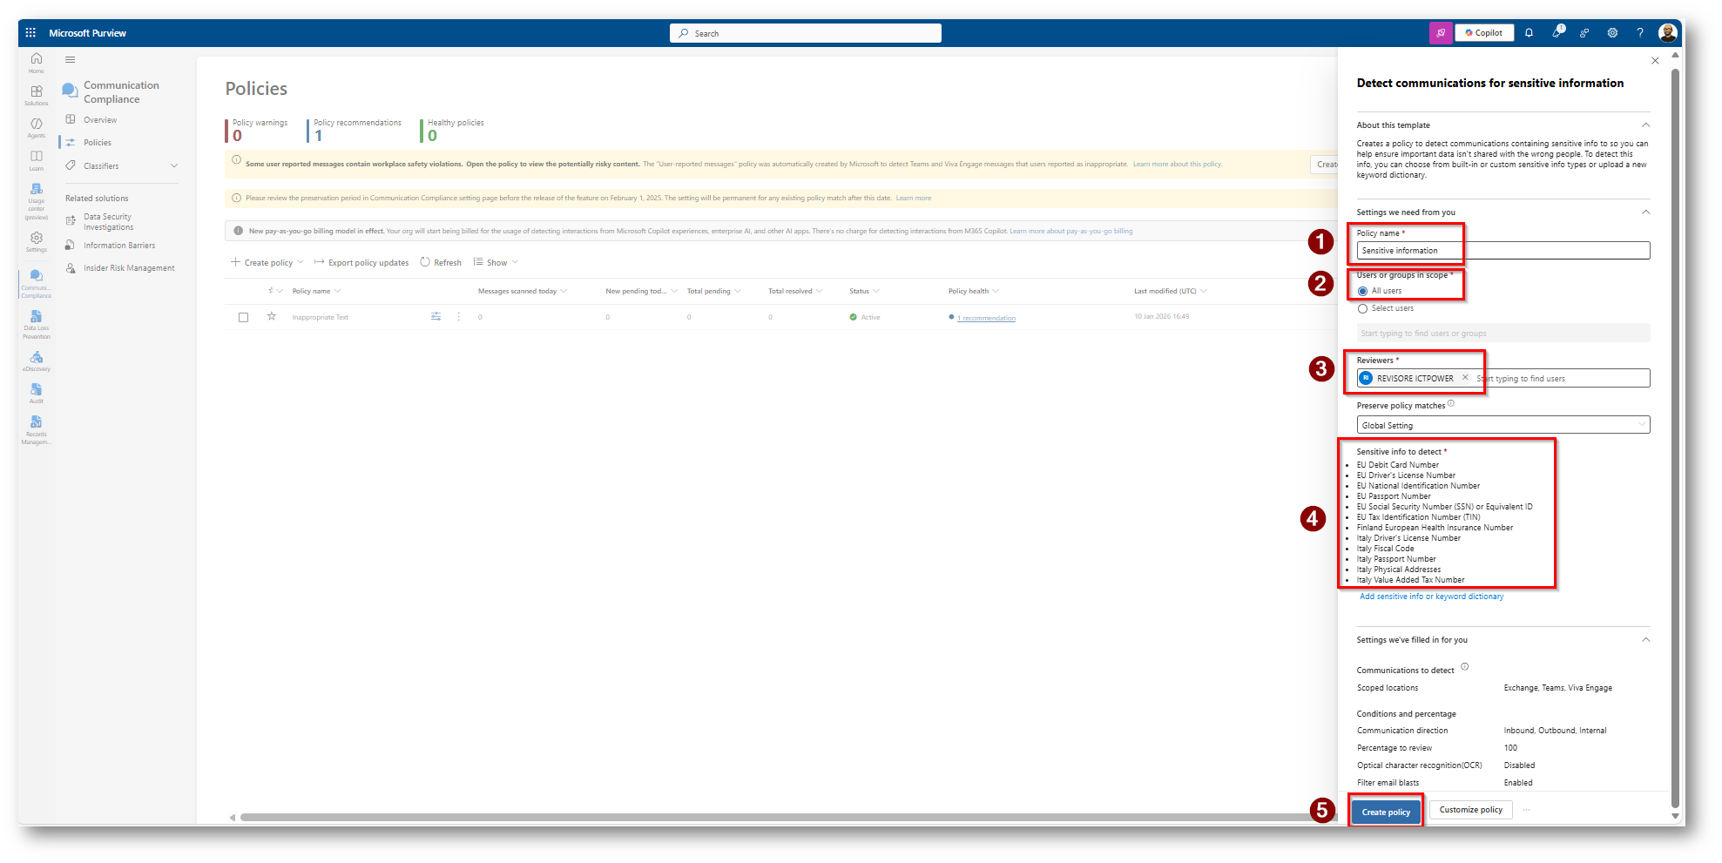Open Insider Risk Management
1722x863 pixels.
129,268
